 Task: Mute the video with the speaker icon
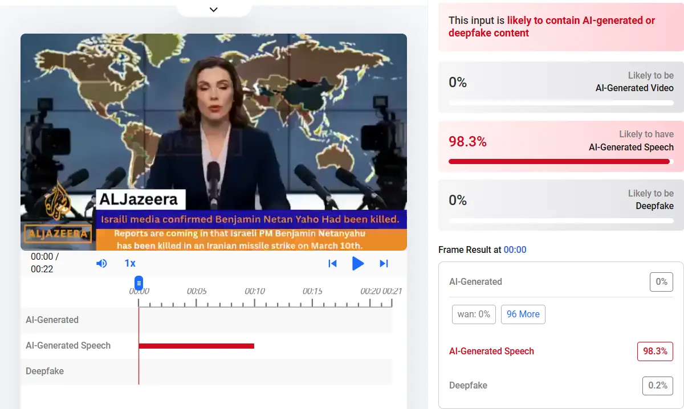tap(101, 263)
